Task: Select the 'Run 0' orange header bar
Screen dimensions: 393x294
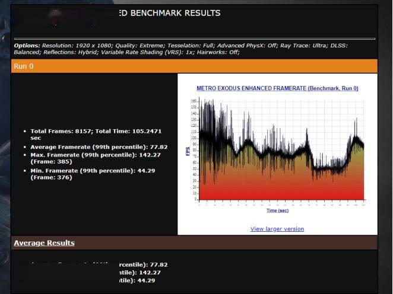Action: pyautogui.click(x=194, y=66)
